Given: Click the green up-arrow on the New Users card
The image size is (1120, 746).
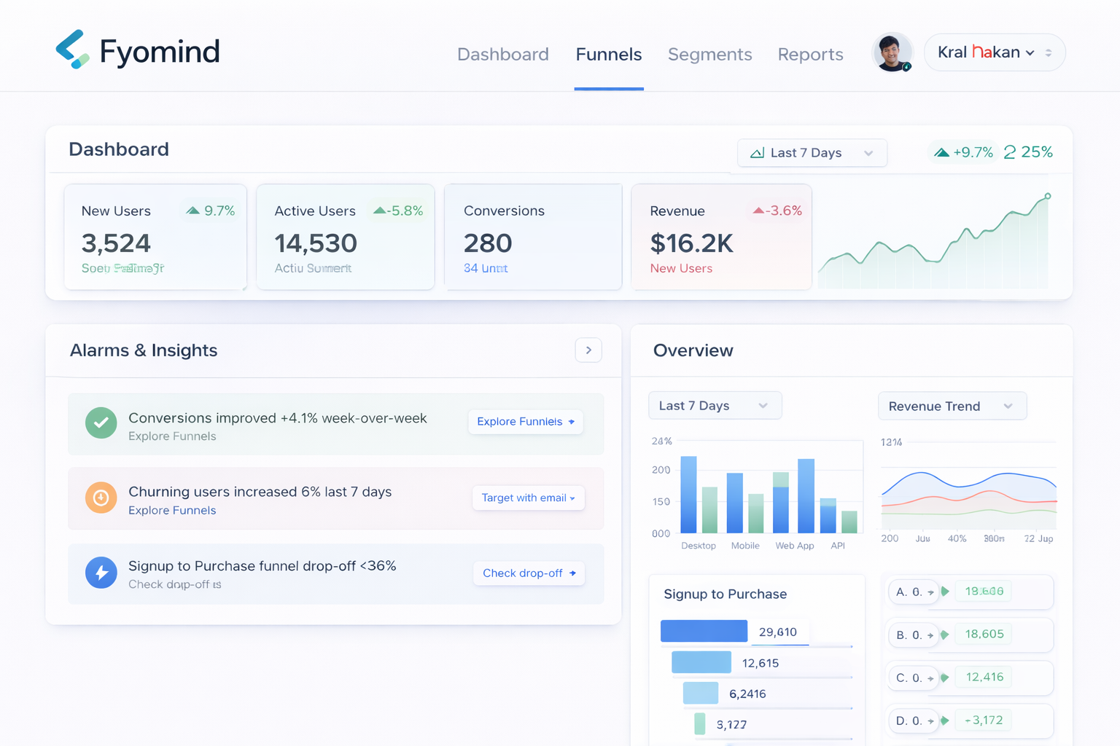Looking at the screenshot, I should click(192, 210).
